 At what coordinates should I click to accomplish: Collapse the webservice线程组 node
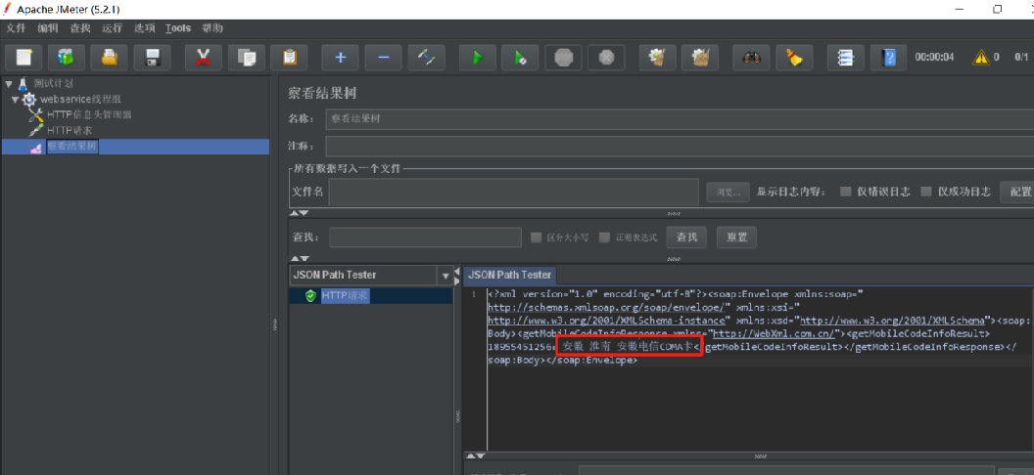pos(15,100)
